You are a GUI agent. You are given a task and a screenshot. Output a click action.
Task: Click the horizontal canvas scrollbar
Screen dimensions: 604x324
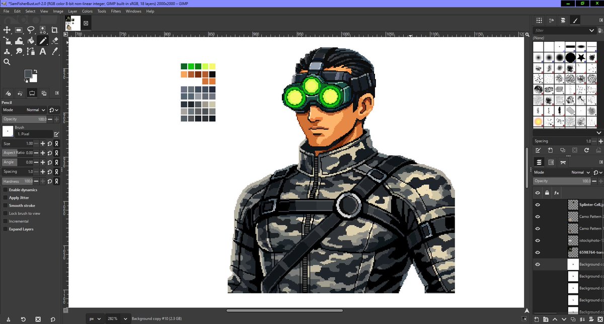point(284,310)
